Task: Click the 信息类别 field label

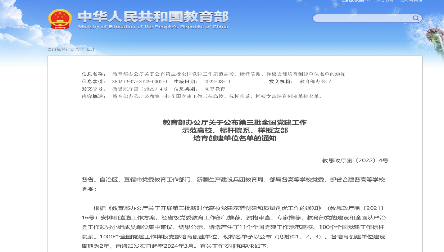Action: click(186, 89)
